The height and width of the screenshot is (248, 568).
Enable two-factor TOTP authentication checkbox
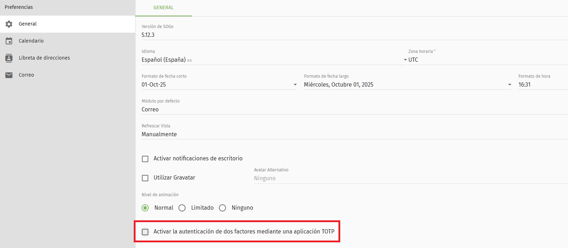[145, 232]
